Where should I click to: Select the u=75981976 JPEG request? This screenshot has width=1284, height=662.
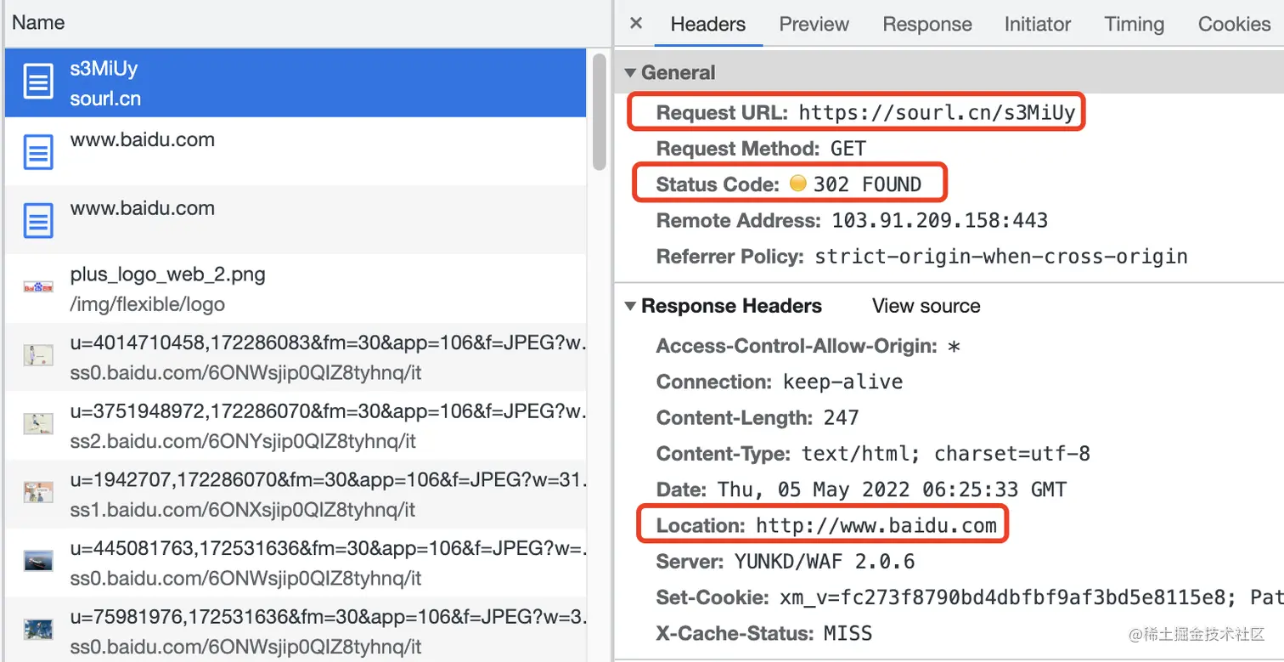click(x=296, y=630)
